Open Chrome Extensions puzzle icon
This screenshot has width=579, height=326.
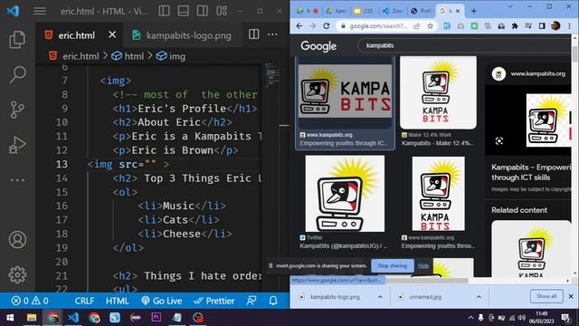pos(515,26)
